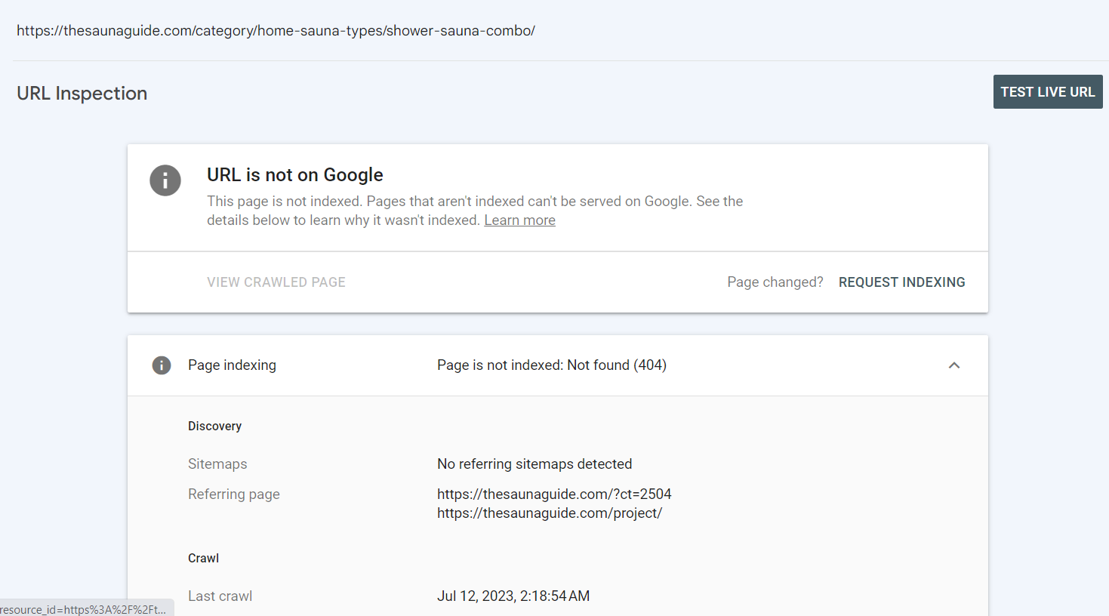1109x616 pixels.
Task: Click VIEW CRAWLED PAGE
Action: [x=276, y=282]
